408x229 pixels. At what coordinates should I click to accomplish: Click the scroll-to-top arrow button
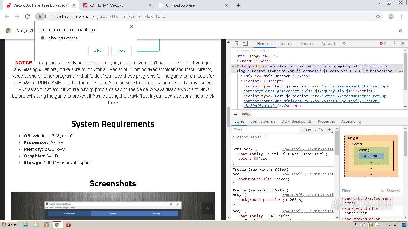point(208,208)
